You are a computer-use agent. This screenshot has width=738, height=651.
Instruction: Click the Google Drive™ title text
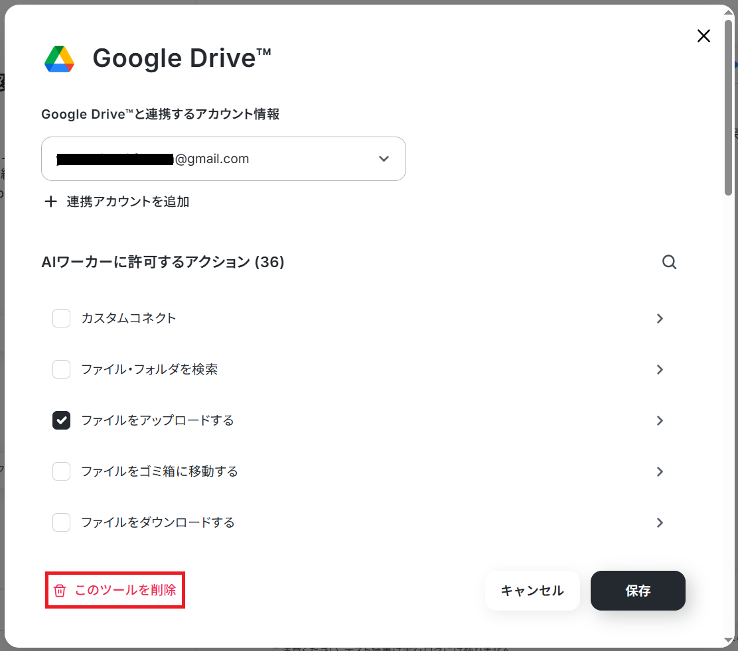coord(182,58)
